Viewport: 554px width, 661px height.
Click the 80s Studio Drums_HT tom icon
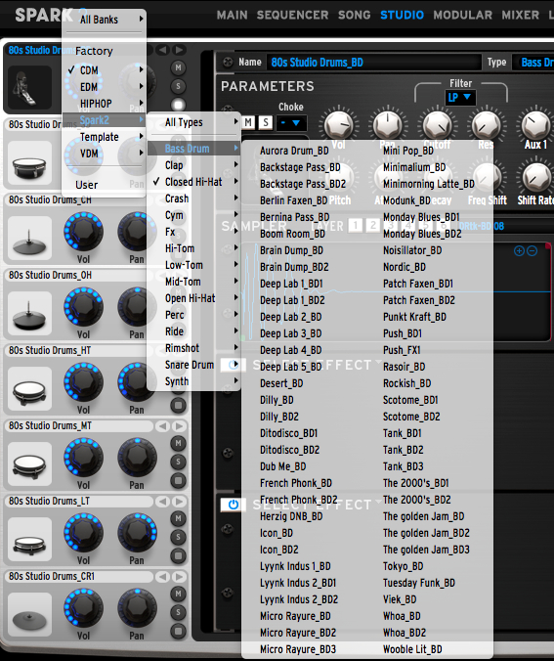click(x=29, y=388)
